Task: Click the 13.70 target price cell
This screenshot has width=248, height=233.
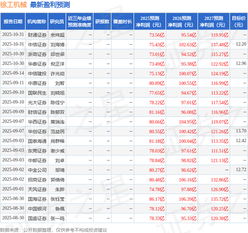Action: click(241, 131)
